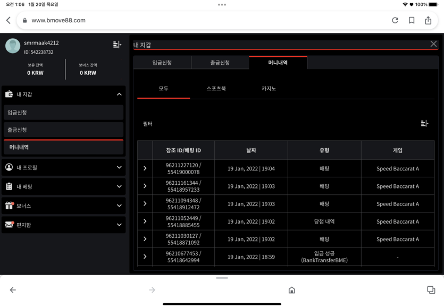This screenshot has width=444, height=308.
Task: Open the share sheet icon
Action: point(428,20)
